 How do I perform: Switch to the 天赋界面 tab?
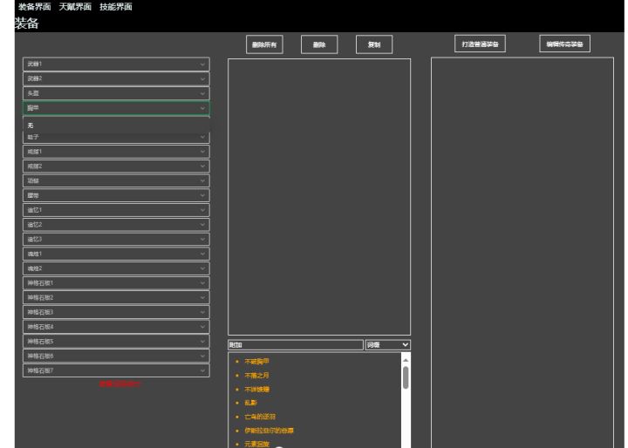tap(75, 7)
